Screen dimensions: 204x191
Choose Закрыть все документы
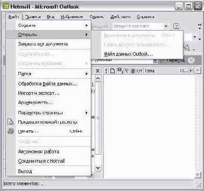coord(49,44)
